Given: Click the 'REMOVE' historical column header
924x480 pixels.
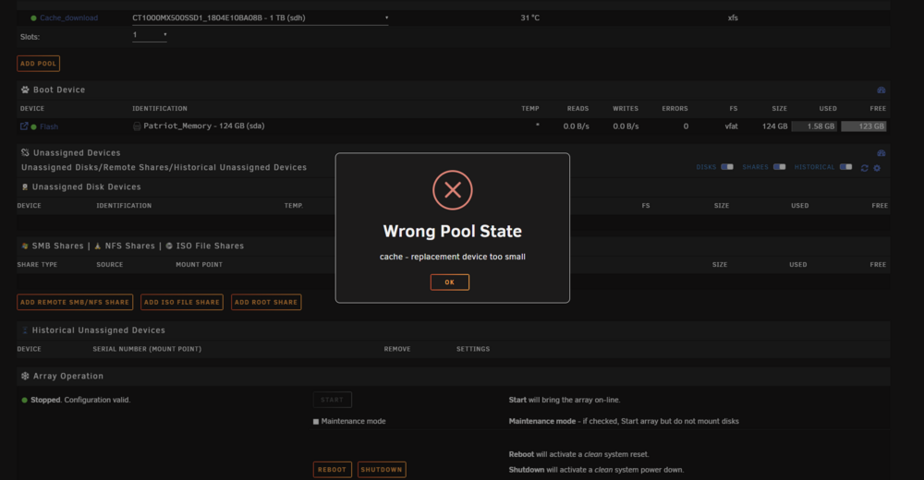Looking at the screenshot, I should (x=397, y=349).
